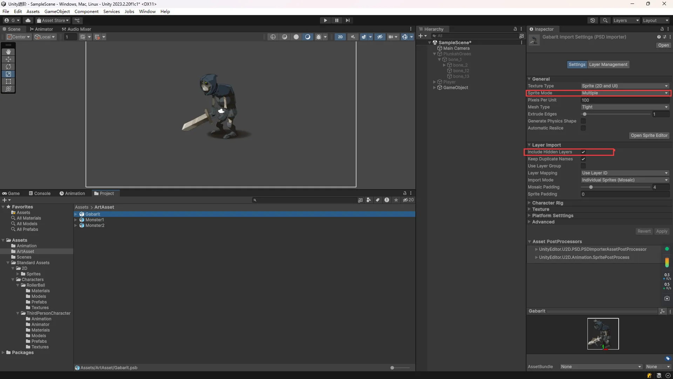Toggle 2D scene view mode
673x379 pixels.
tap(340, 37)
